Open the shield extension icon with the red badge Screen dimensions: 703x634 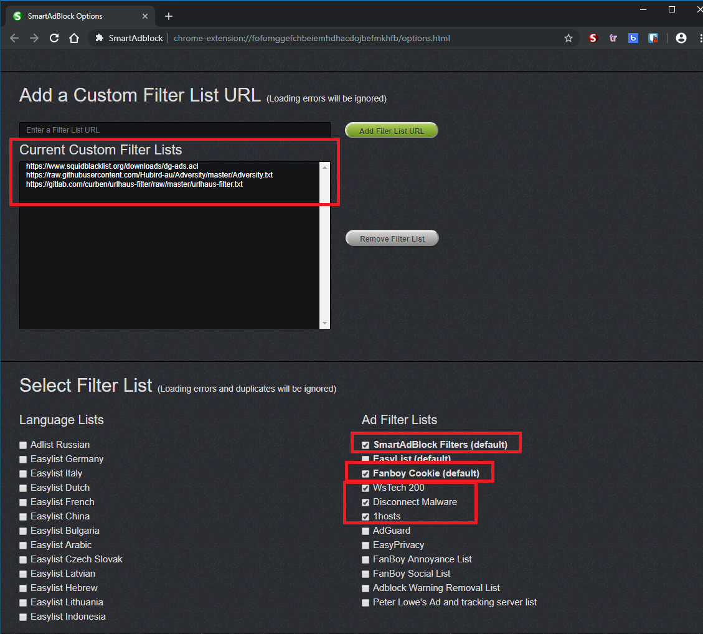pyautogui.click(x=653, y=38)
